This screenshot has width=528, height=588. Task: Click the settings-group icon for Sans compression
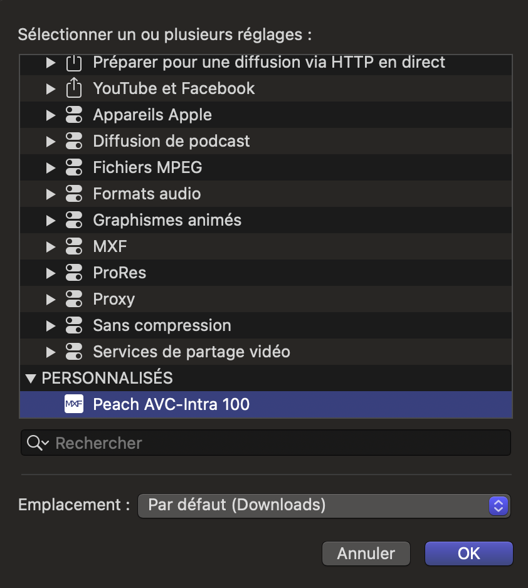(74, 325)
